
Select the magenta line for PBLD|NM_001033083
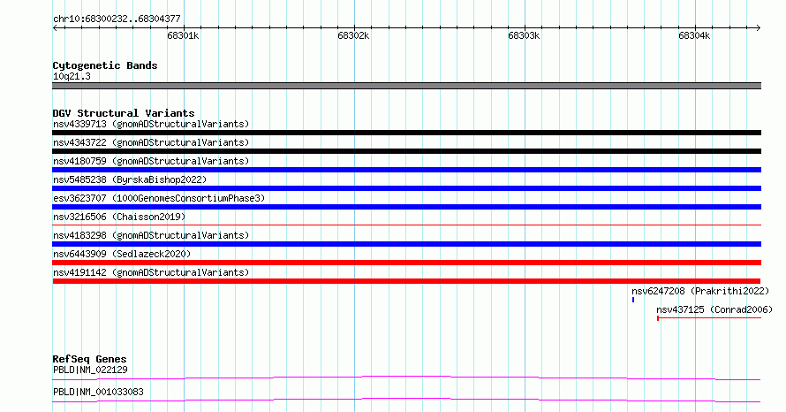coord(406,400)
